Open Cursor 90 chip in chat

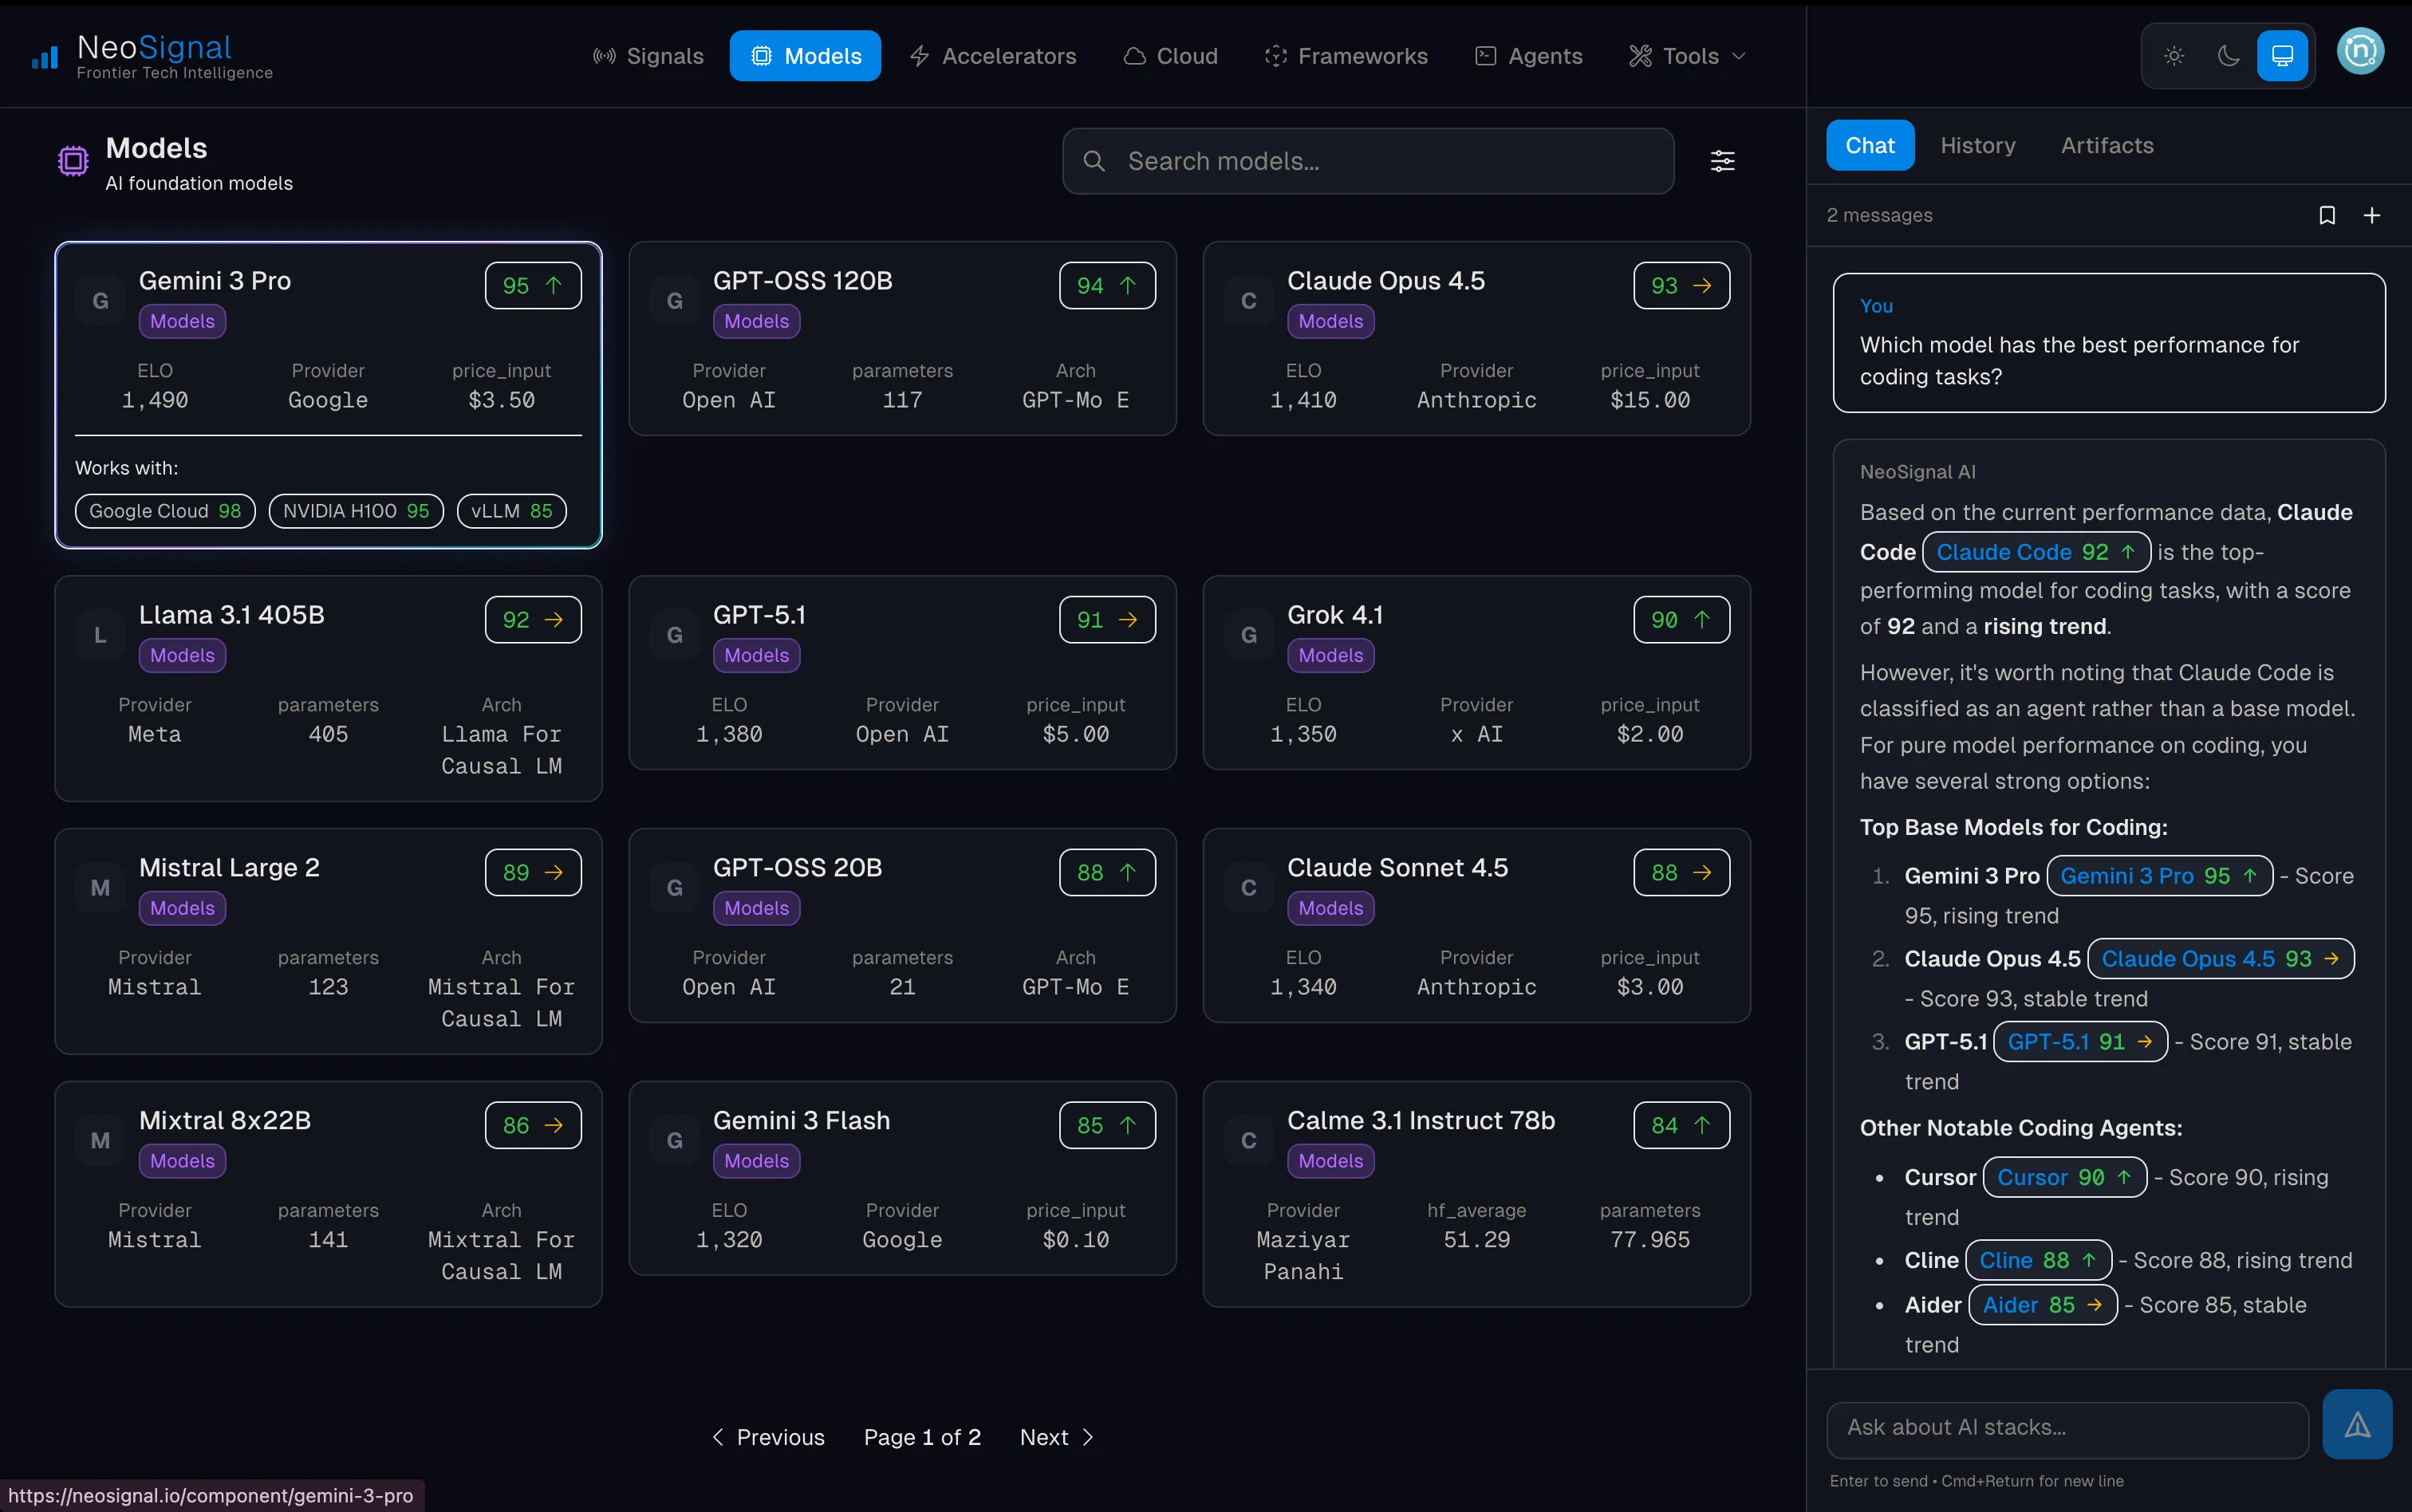pyautogui.click(x=2064, y=1178)
